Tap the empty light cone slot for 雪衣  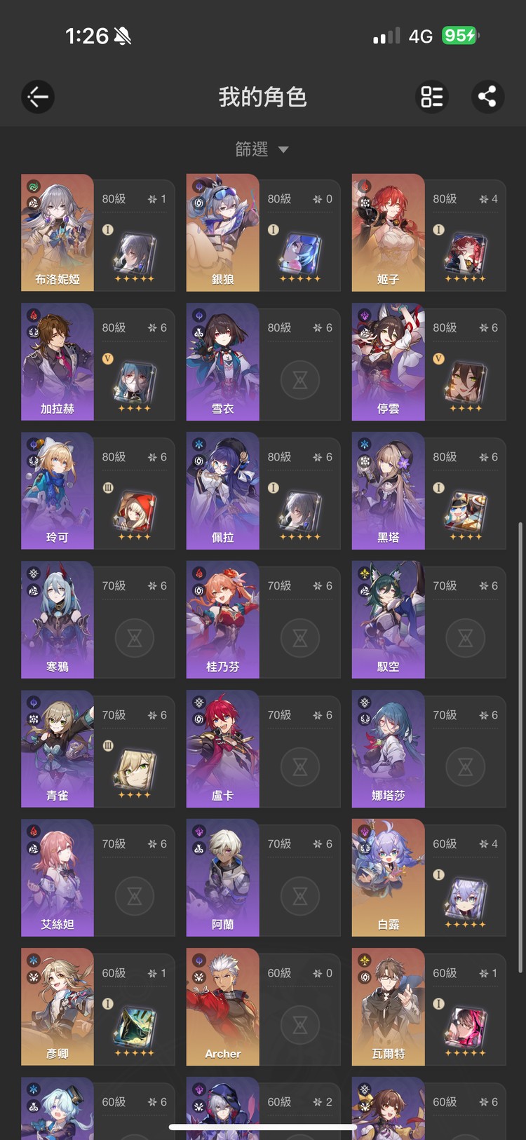300,380
